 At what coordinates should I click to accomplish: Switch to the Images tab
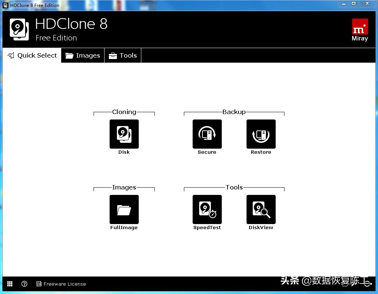tap(83, 55)
